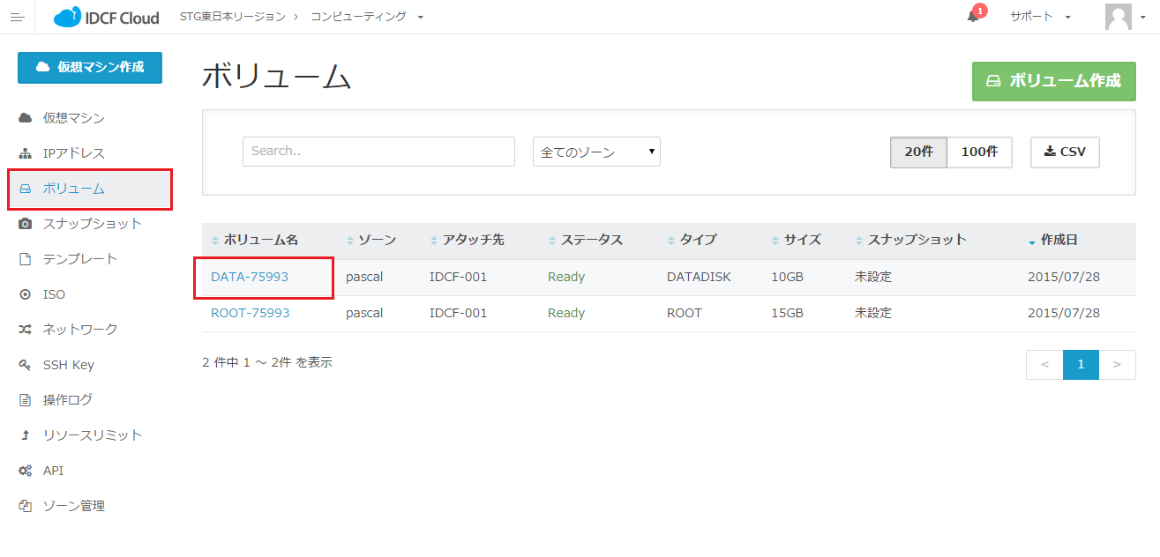Open the SSH Key icon
This screenshot has width=1160, height=557.
pos(26,365)
